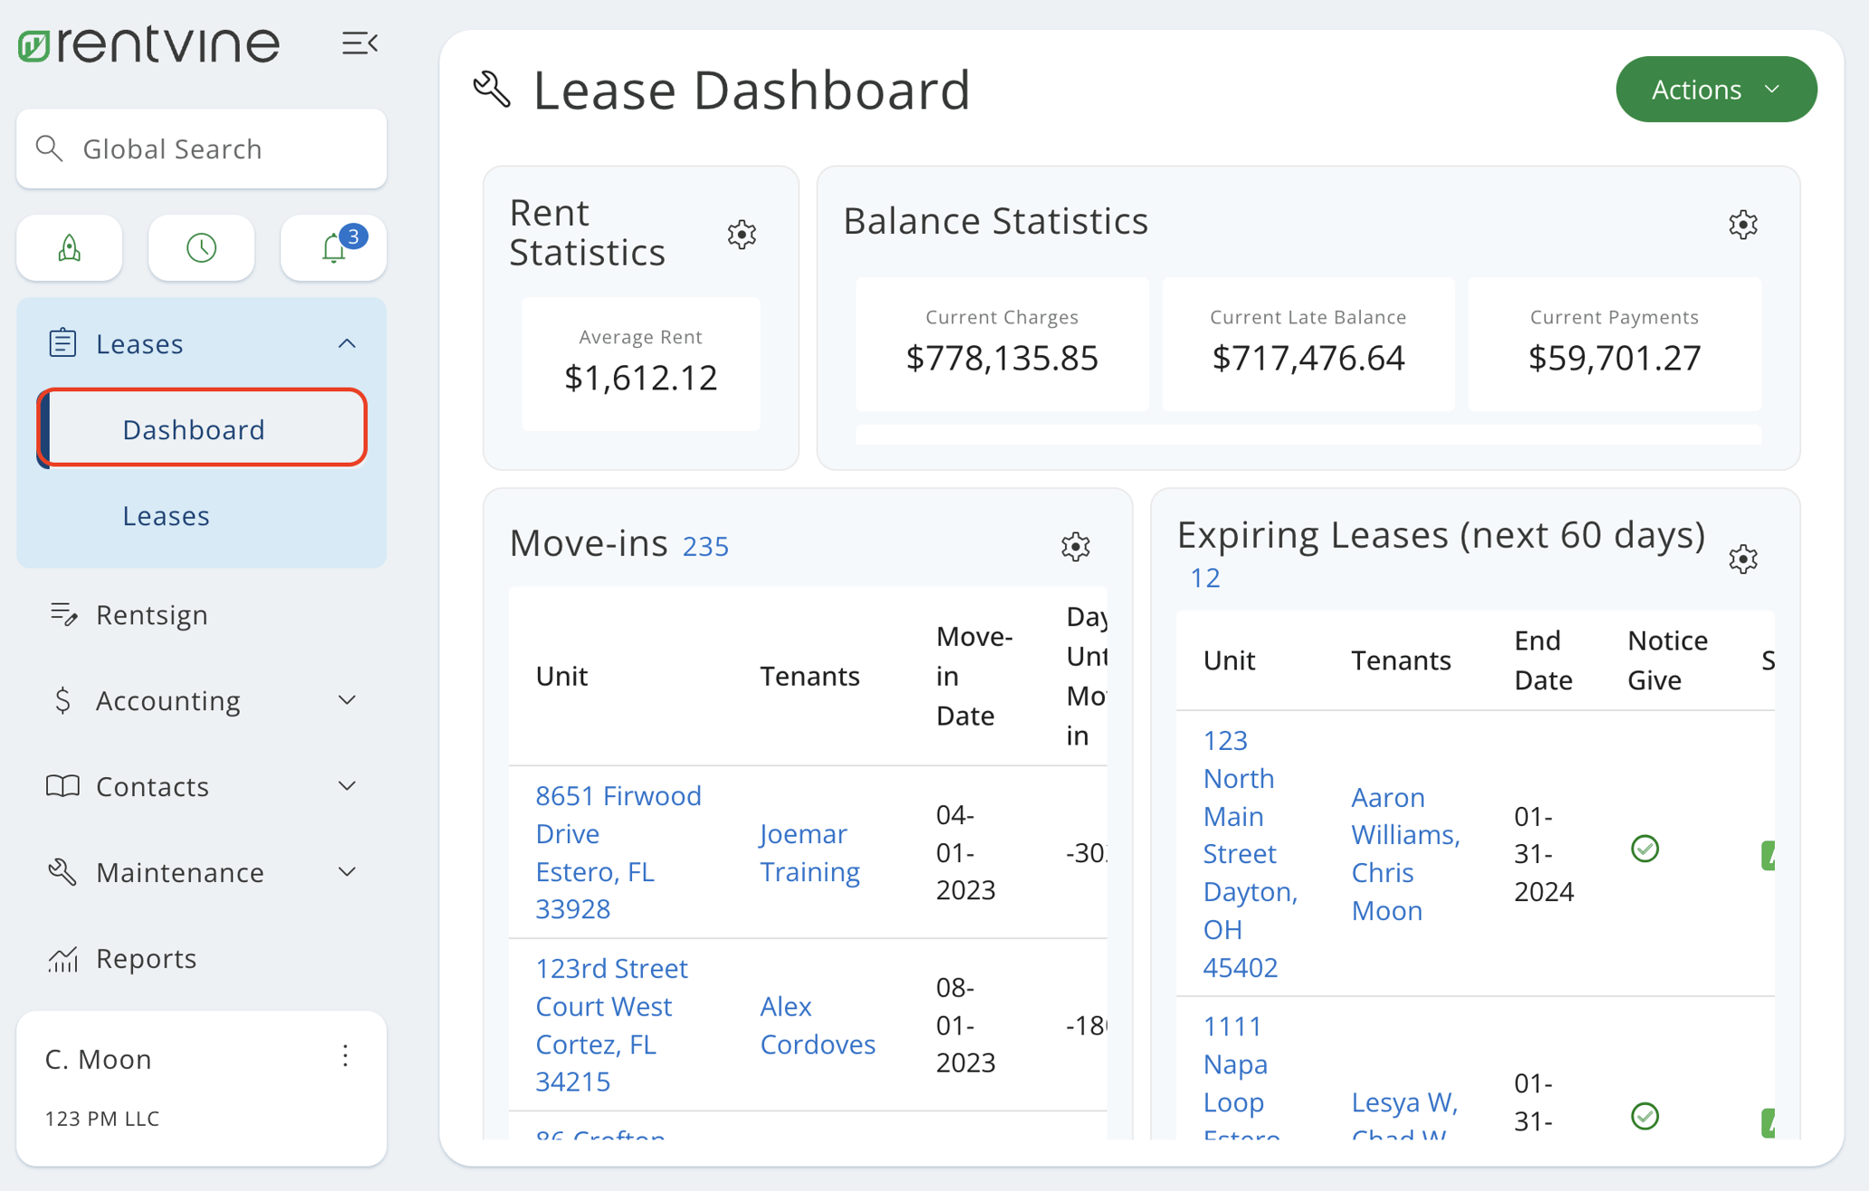Open the Move-ins widget settings gear

point(1075,546)
